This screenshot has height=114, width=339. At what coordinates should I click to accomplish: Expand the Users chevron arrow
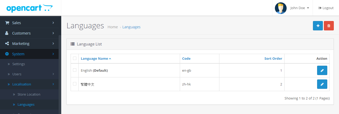pos(53,74)
